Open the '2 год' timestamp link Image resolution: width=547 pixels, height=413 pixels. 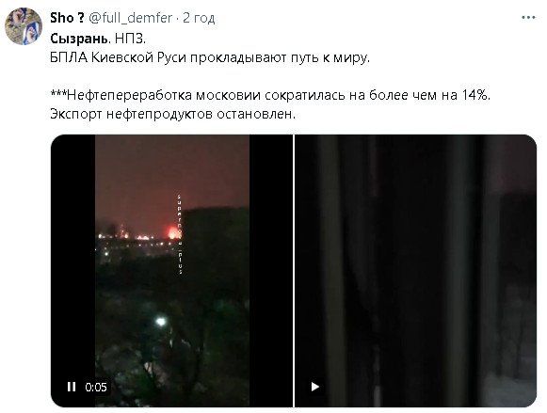click(x=199, y=18)
